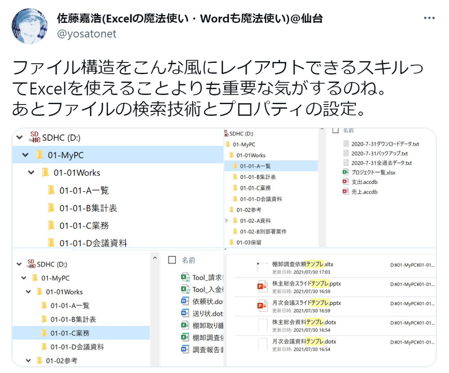449x373 pixels.
Task: Click the Word icon next to 調査報告
Action: point(185,349)
